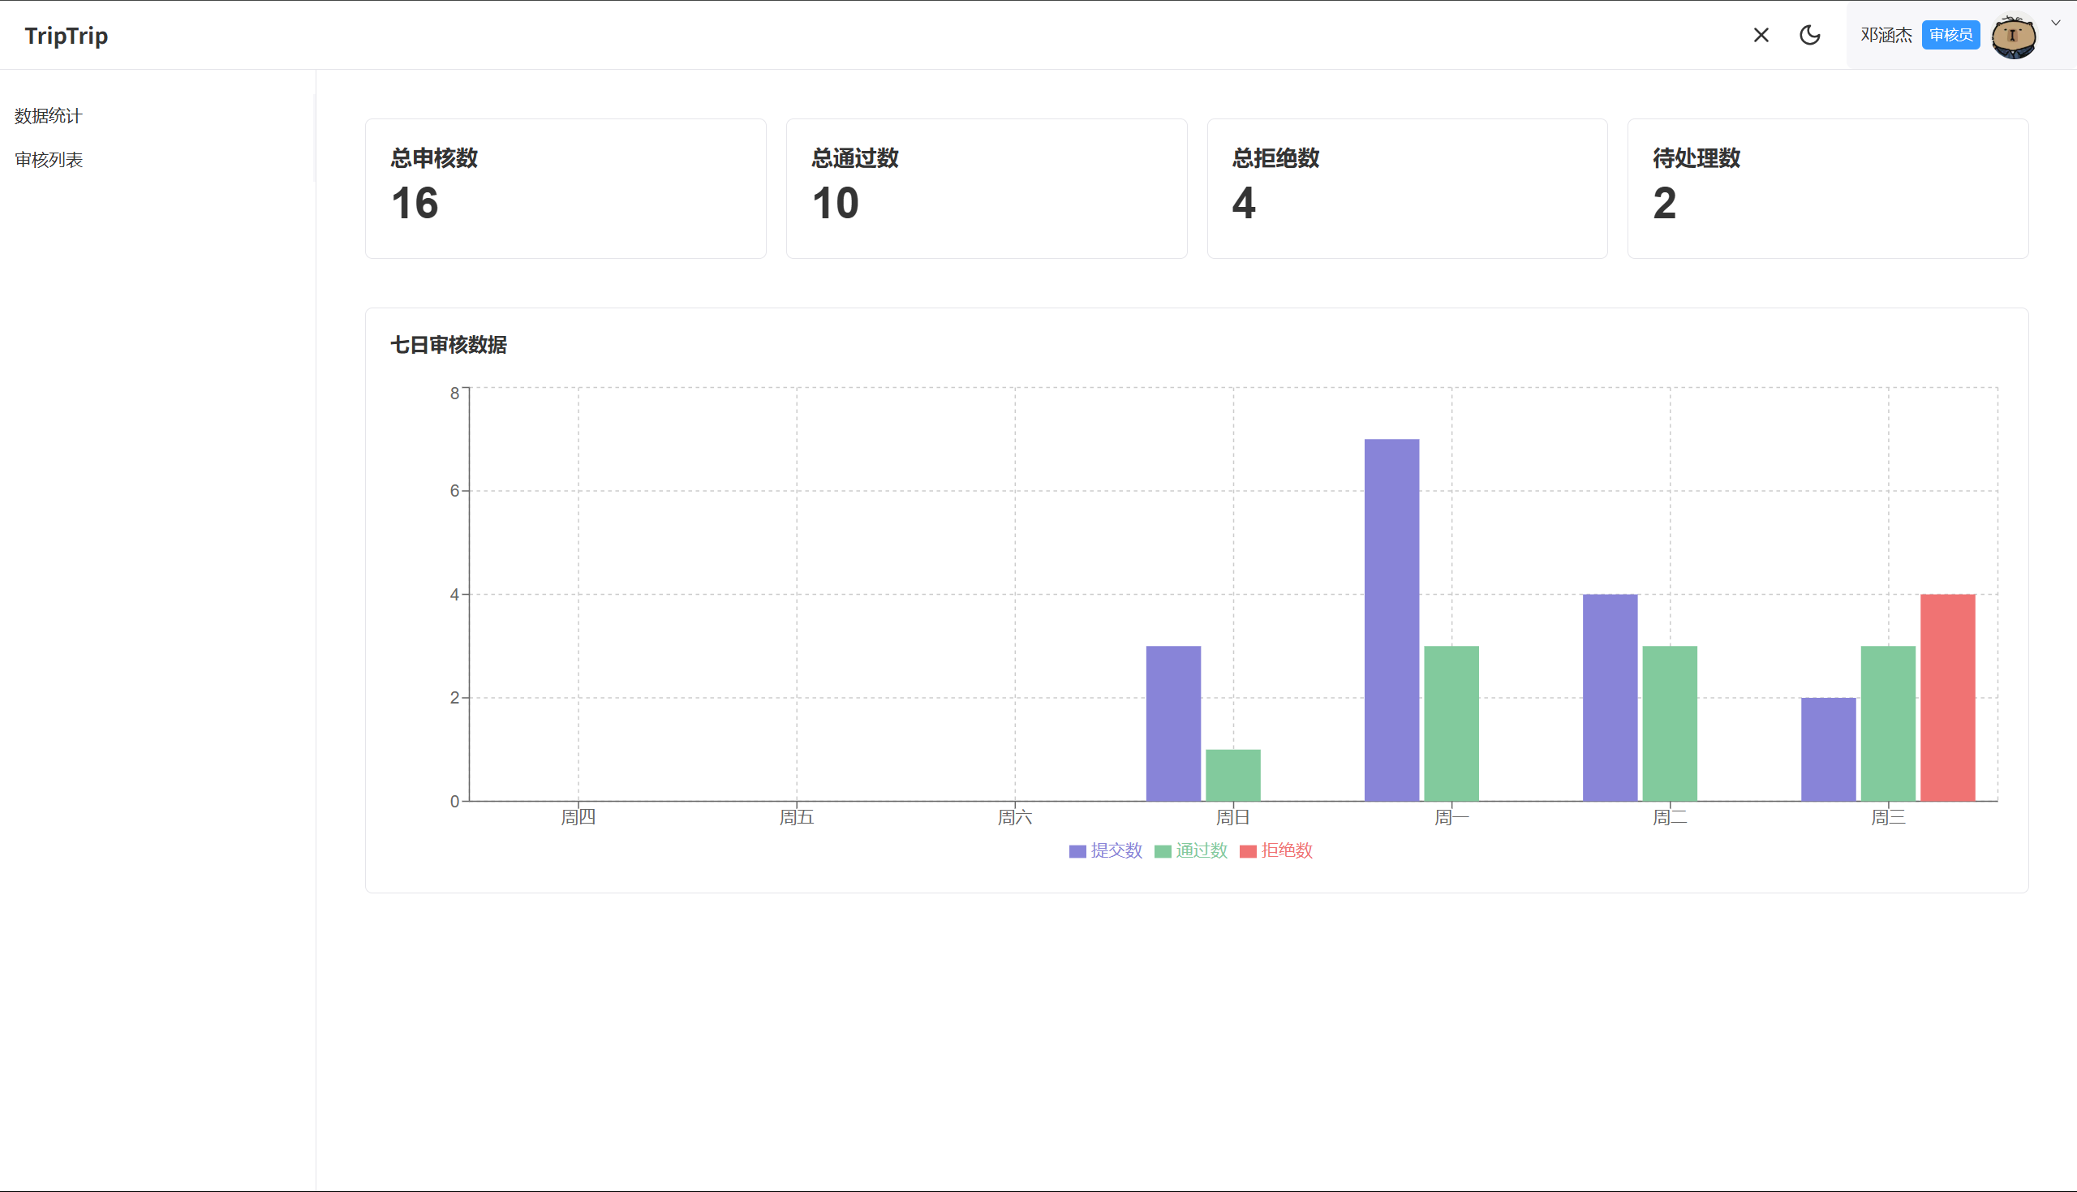
Task: Click the 总拒绝数 statistics card
Action: (1407, 188)
